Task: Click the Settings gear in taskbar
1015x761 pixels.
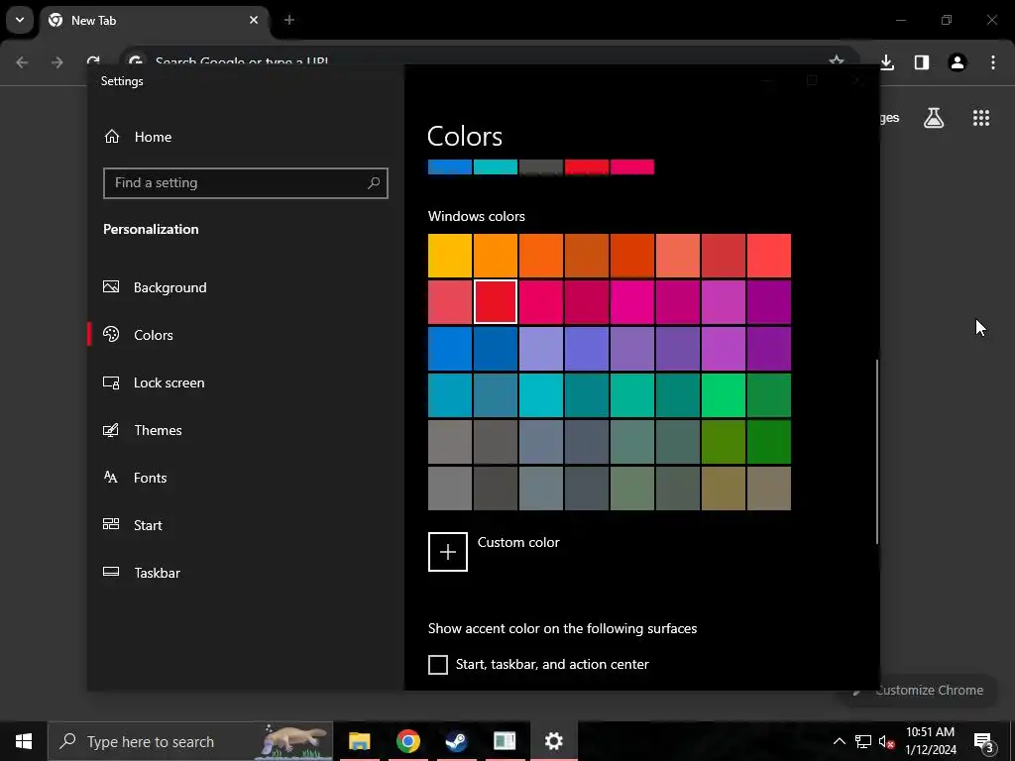Action: coord(553,741)
